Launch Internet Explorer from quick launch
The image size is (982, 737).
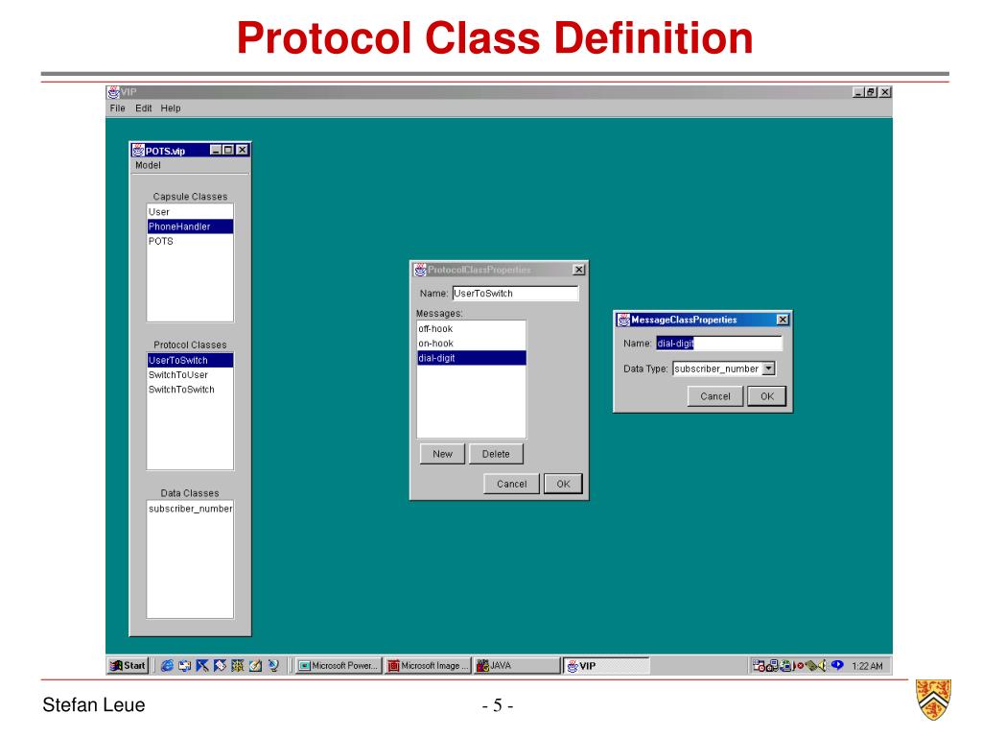coord(167,666)
